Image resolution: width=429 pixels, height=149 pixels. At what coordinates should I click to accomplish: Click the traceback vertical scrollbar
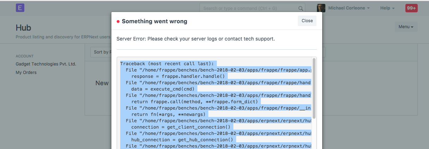(x=314, y=88)
